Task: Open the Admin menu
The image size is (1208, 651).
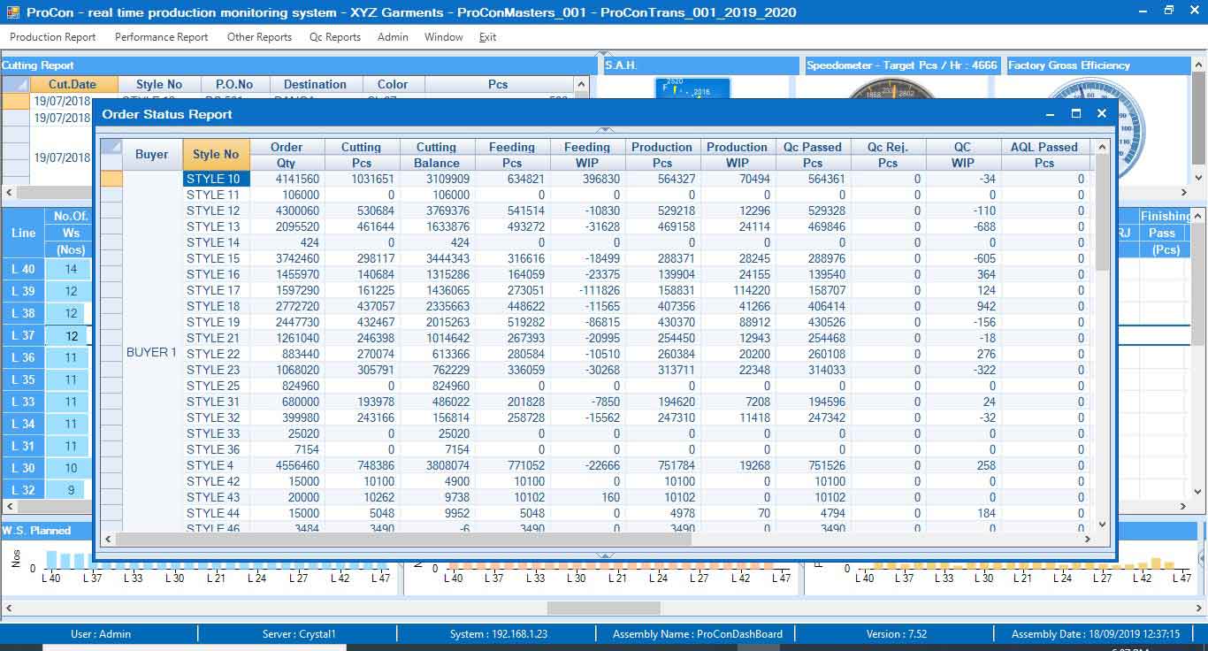Action: click(393, 37)
